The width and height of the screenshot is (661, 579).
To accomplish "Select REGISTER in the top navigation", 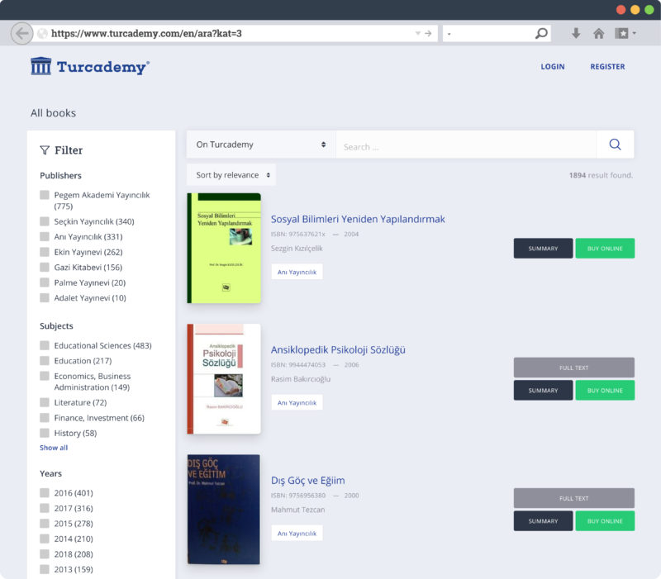I will (x=607, y=67).
